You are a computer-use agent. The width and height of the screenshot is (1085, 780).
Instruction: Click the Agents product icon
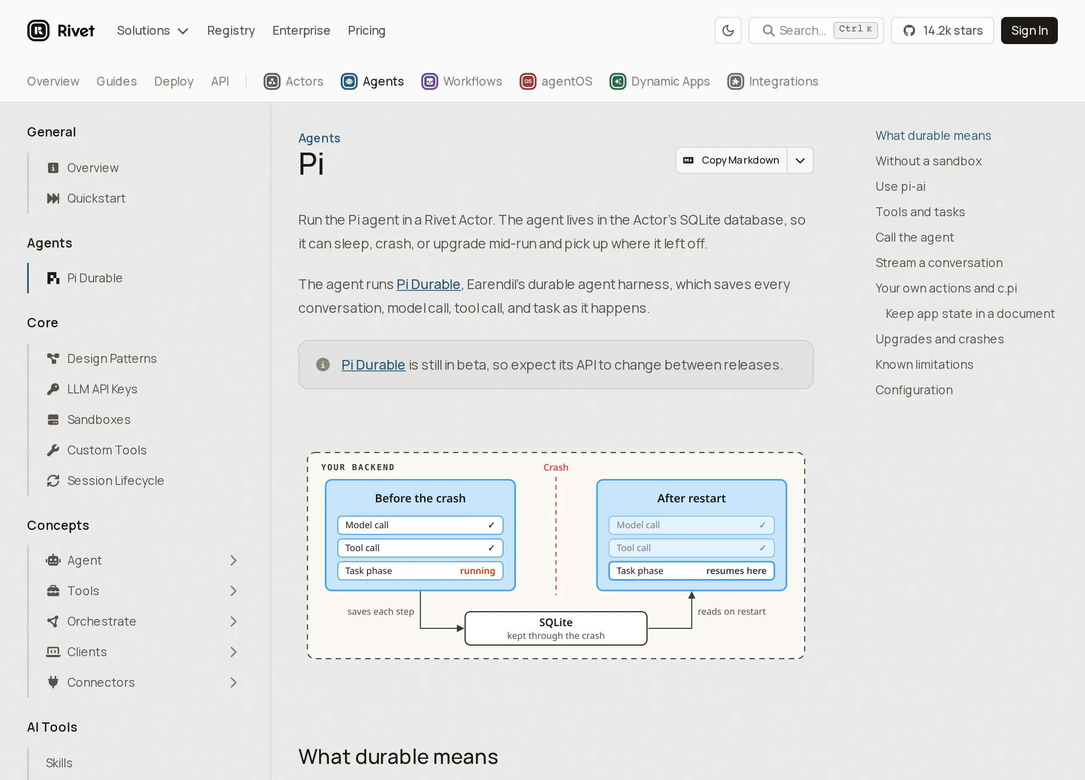tap(349, 81)
